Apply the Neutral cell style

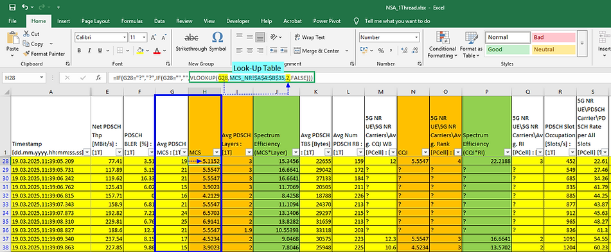point(553,49)
